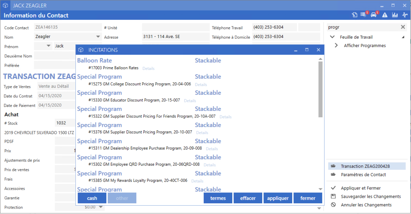Click the INCITATIONS scrollbar thumb
Screen dimensions: 411x214
[x=320, y=89]
